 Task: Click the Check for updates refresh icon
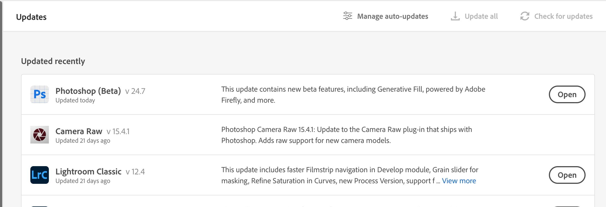525,16
